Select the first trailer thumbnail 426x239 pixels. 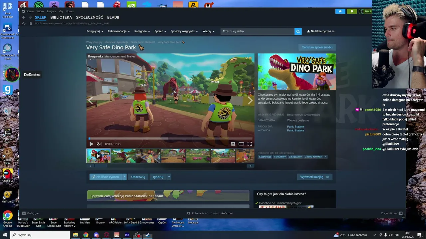coord(99,156)
